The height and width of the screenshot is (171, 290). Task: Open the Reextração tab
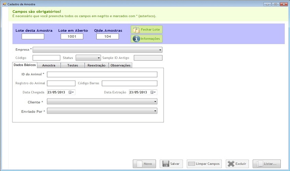point(97,65)
